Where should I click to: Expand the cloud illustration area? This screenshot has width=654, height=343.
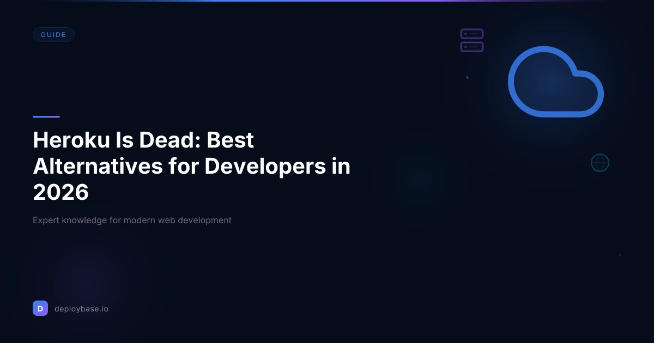[556, 82]
